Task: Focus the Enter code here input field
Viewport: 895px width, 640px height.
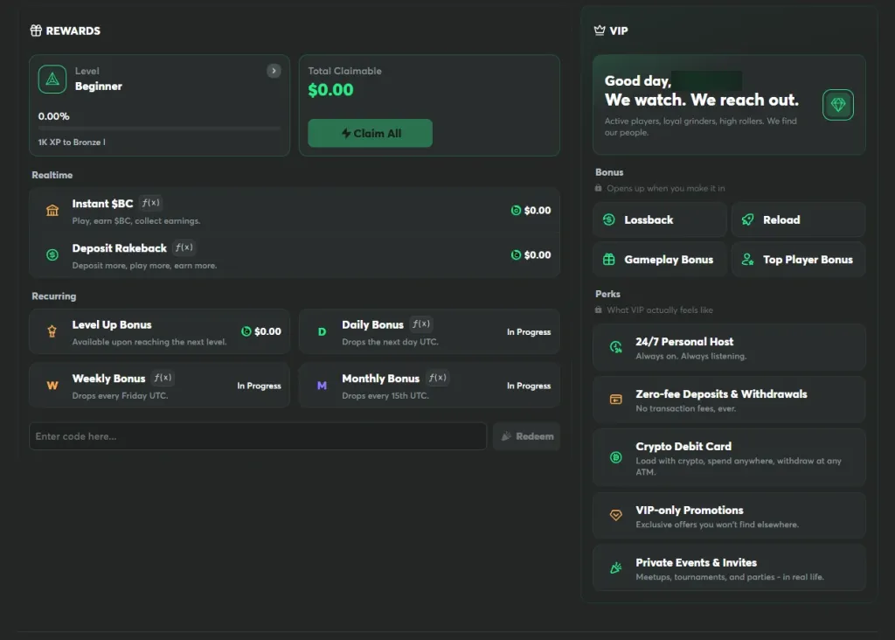Action: coord(258,436)
